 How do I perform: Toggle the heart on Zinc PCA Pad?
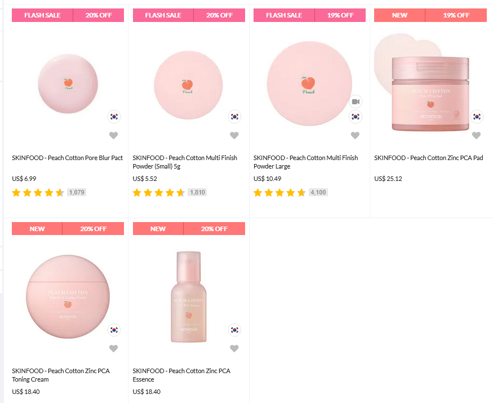point(476,135)
